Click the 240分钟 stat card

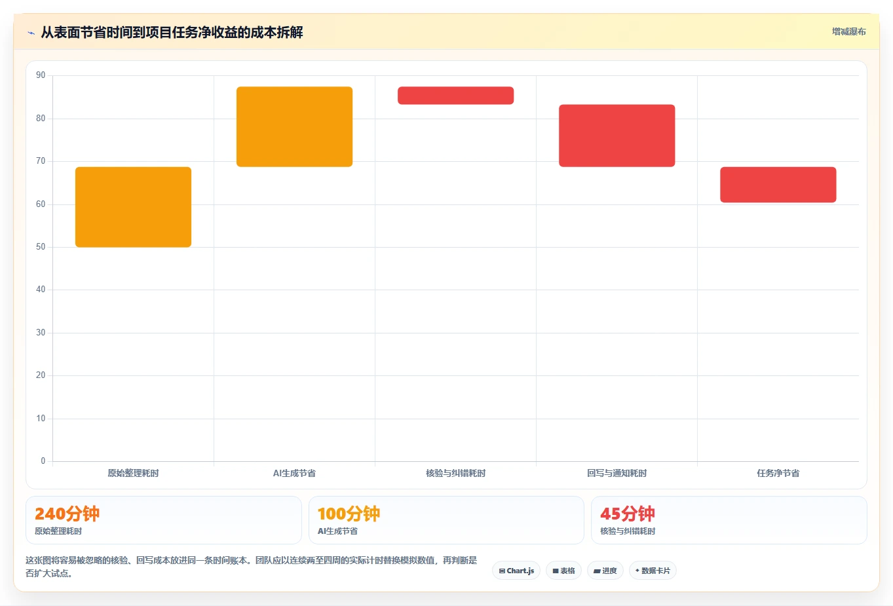point(164,520)
